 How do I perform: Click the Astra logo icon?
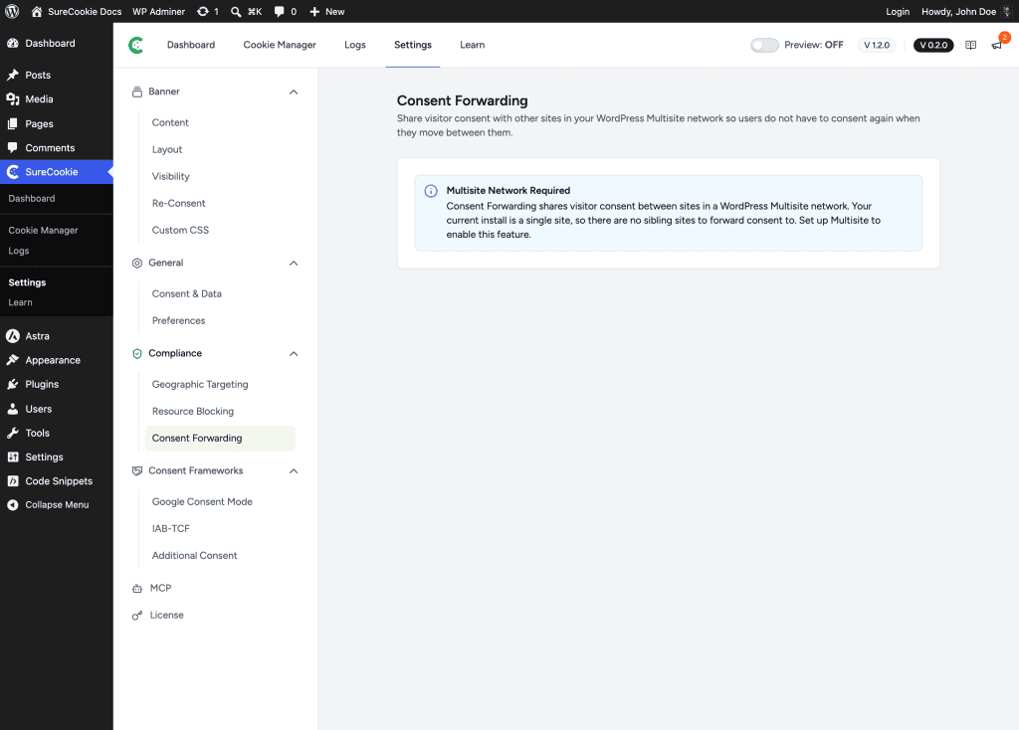[12, 336]
